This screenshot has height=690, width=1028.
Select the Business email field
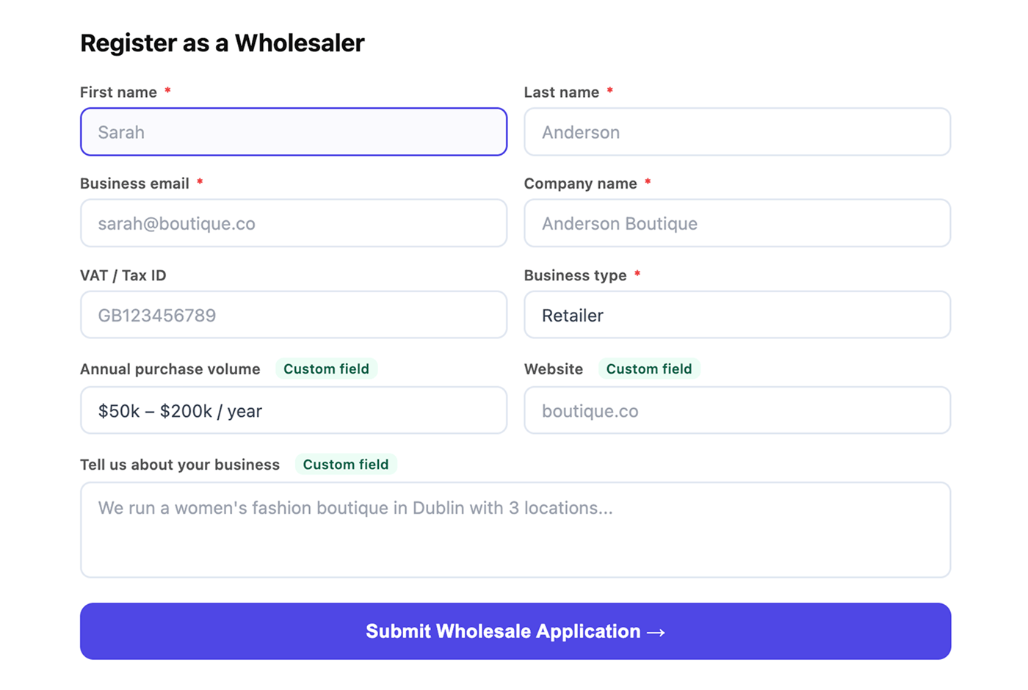[294, 223]
